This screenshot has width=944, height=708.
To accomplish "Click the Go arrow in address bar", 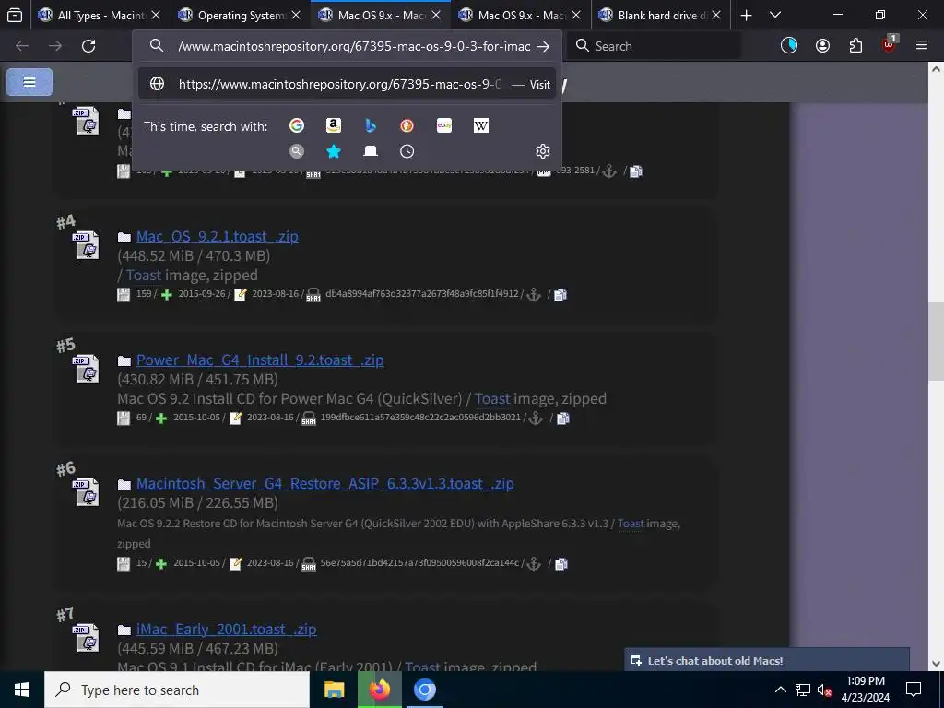I will 542,46.
